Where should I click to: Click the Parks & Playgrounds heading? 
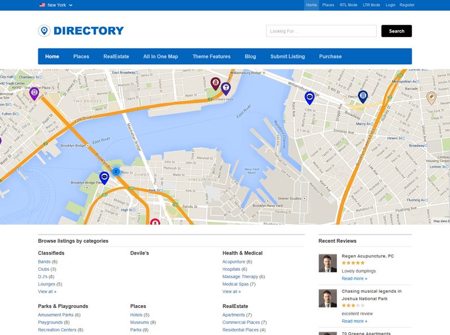[63, 306]
